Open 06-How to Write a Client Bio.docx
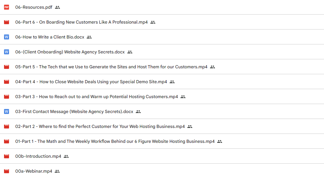 click(x=50, y=37)
